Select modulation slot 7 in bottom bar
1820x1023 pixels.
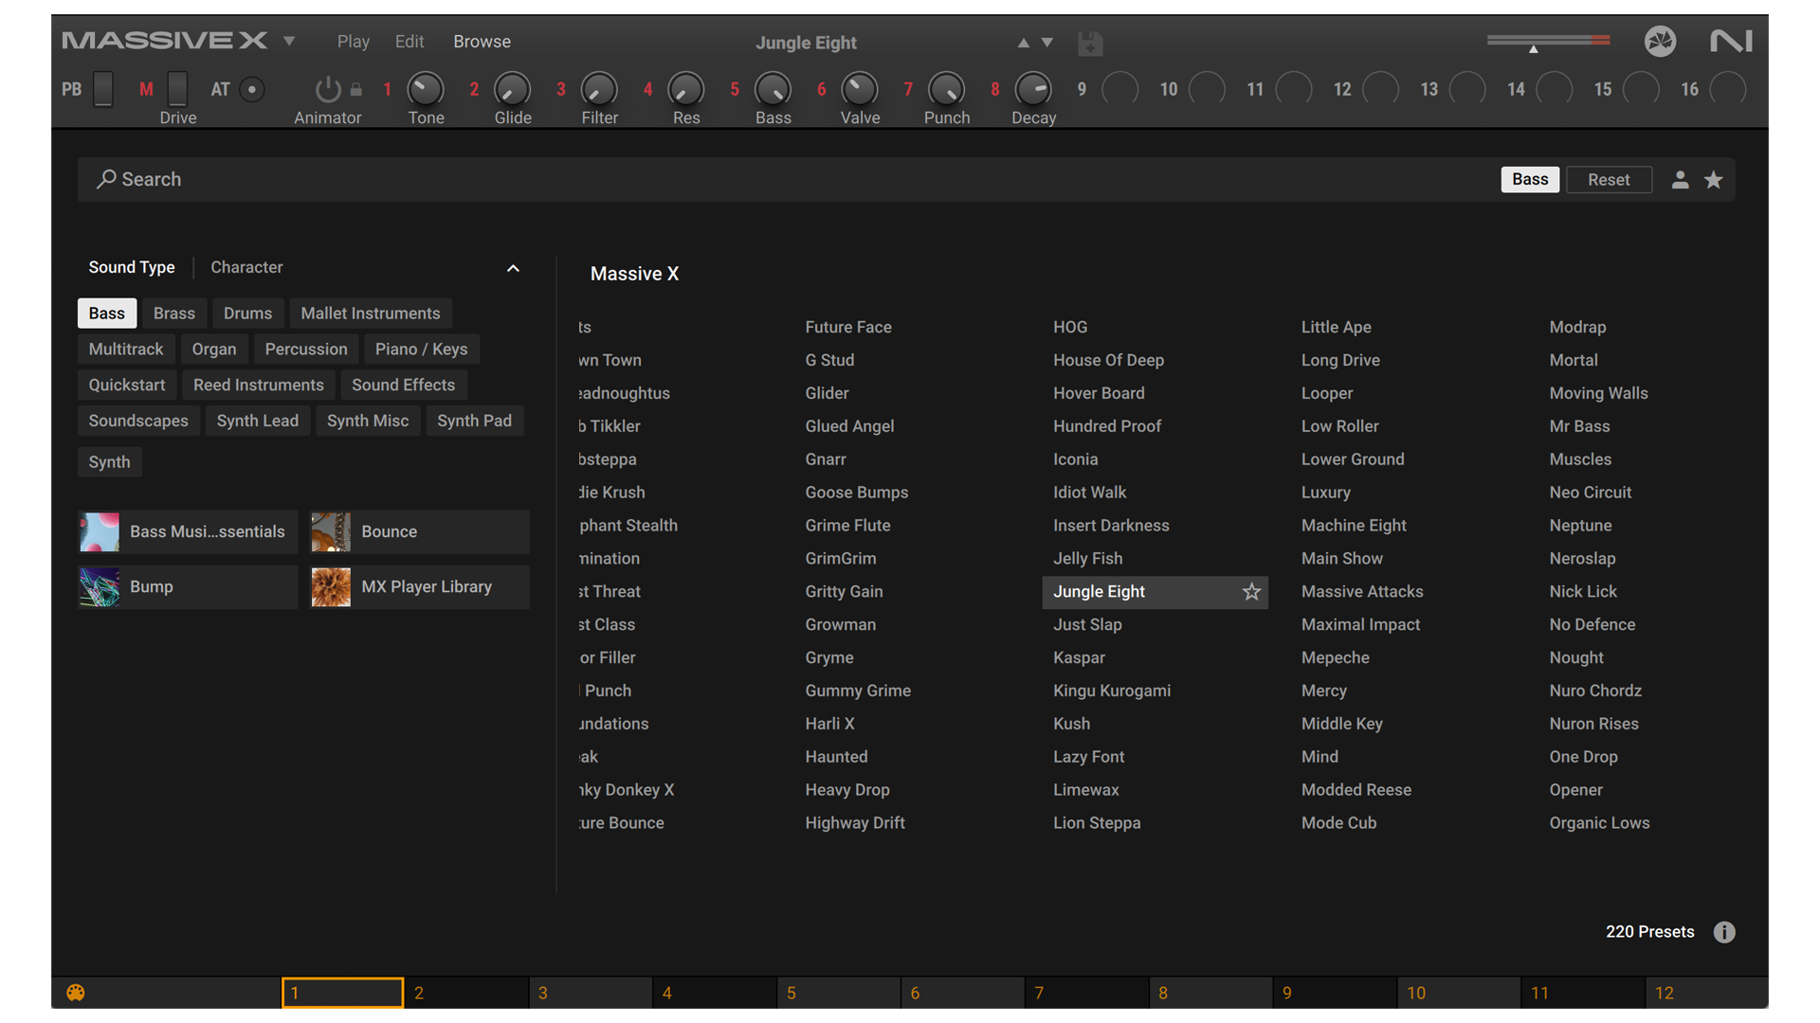click(x=1086, y=993)
